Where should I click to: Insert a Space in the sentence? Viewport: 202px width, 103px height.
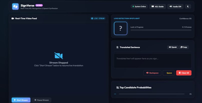pos(169,73)
